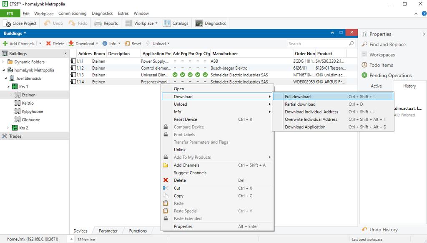Open Reports via printer icon
This screenshot has width=427, height=243.
[98, 23]
